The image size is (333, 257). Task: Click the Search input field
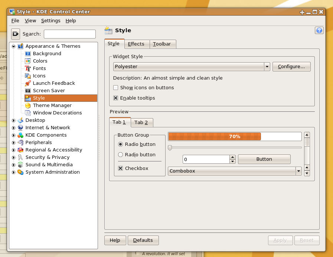pos(70,34)
